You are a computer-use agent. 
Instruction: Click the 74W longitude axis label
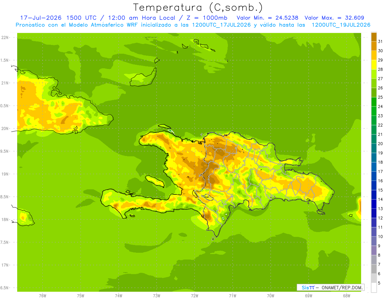[x=119, y=295]
